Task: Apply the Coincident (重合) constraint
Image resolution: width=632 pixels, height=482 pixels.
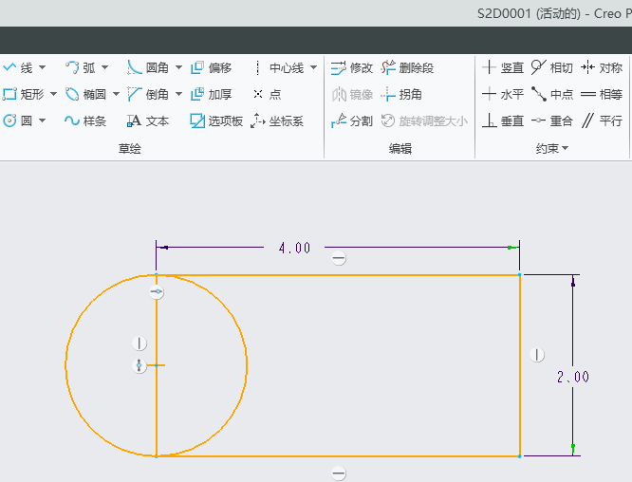Action: click(x=551, y=120)
